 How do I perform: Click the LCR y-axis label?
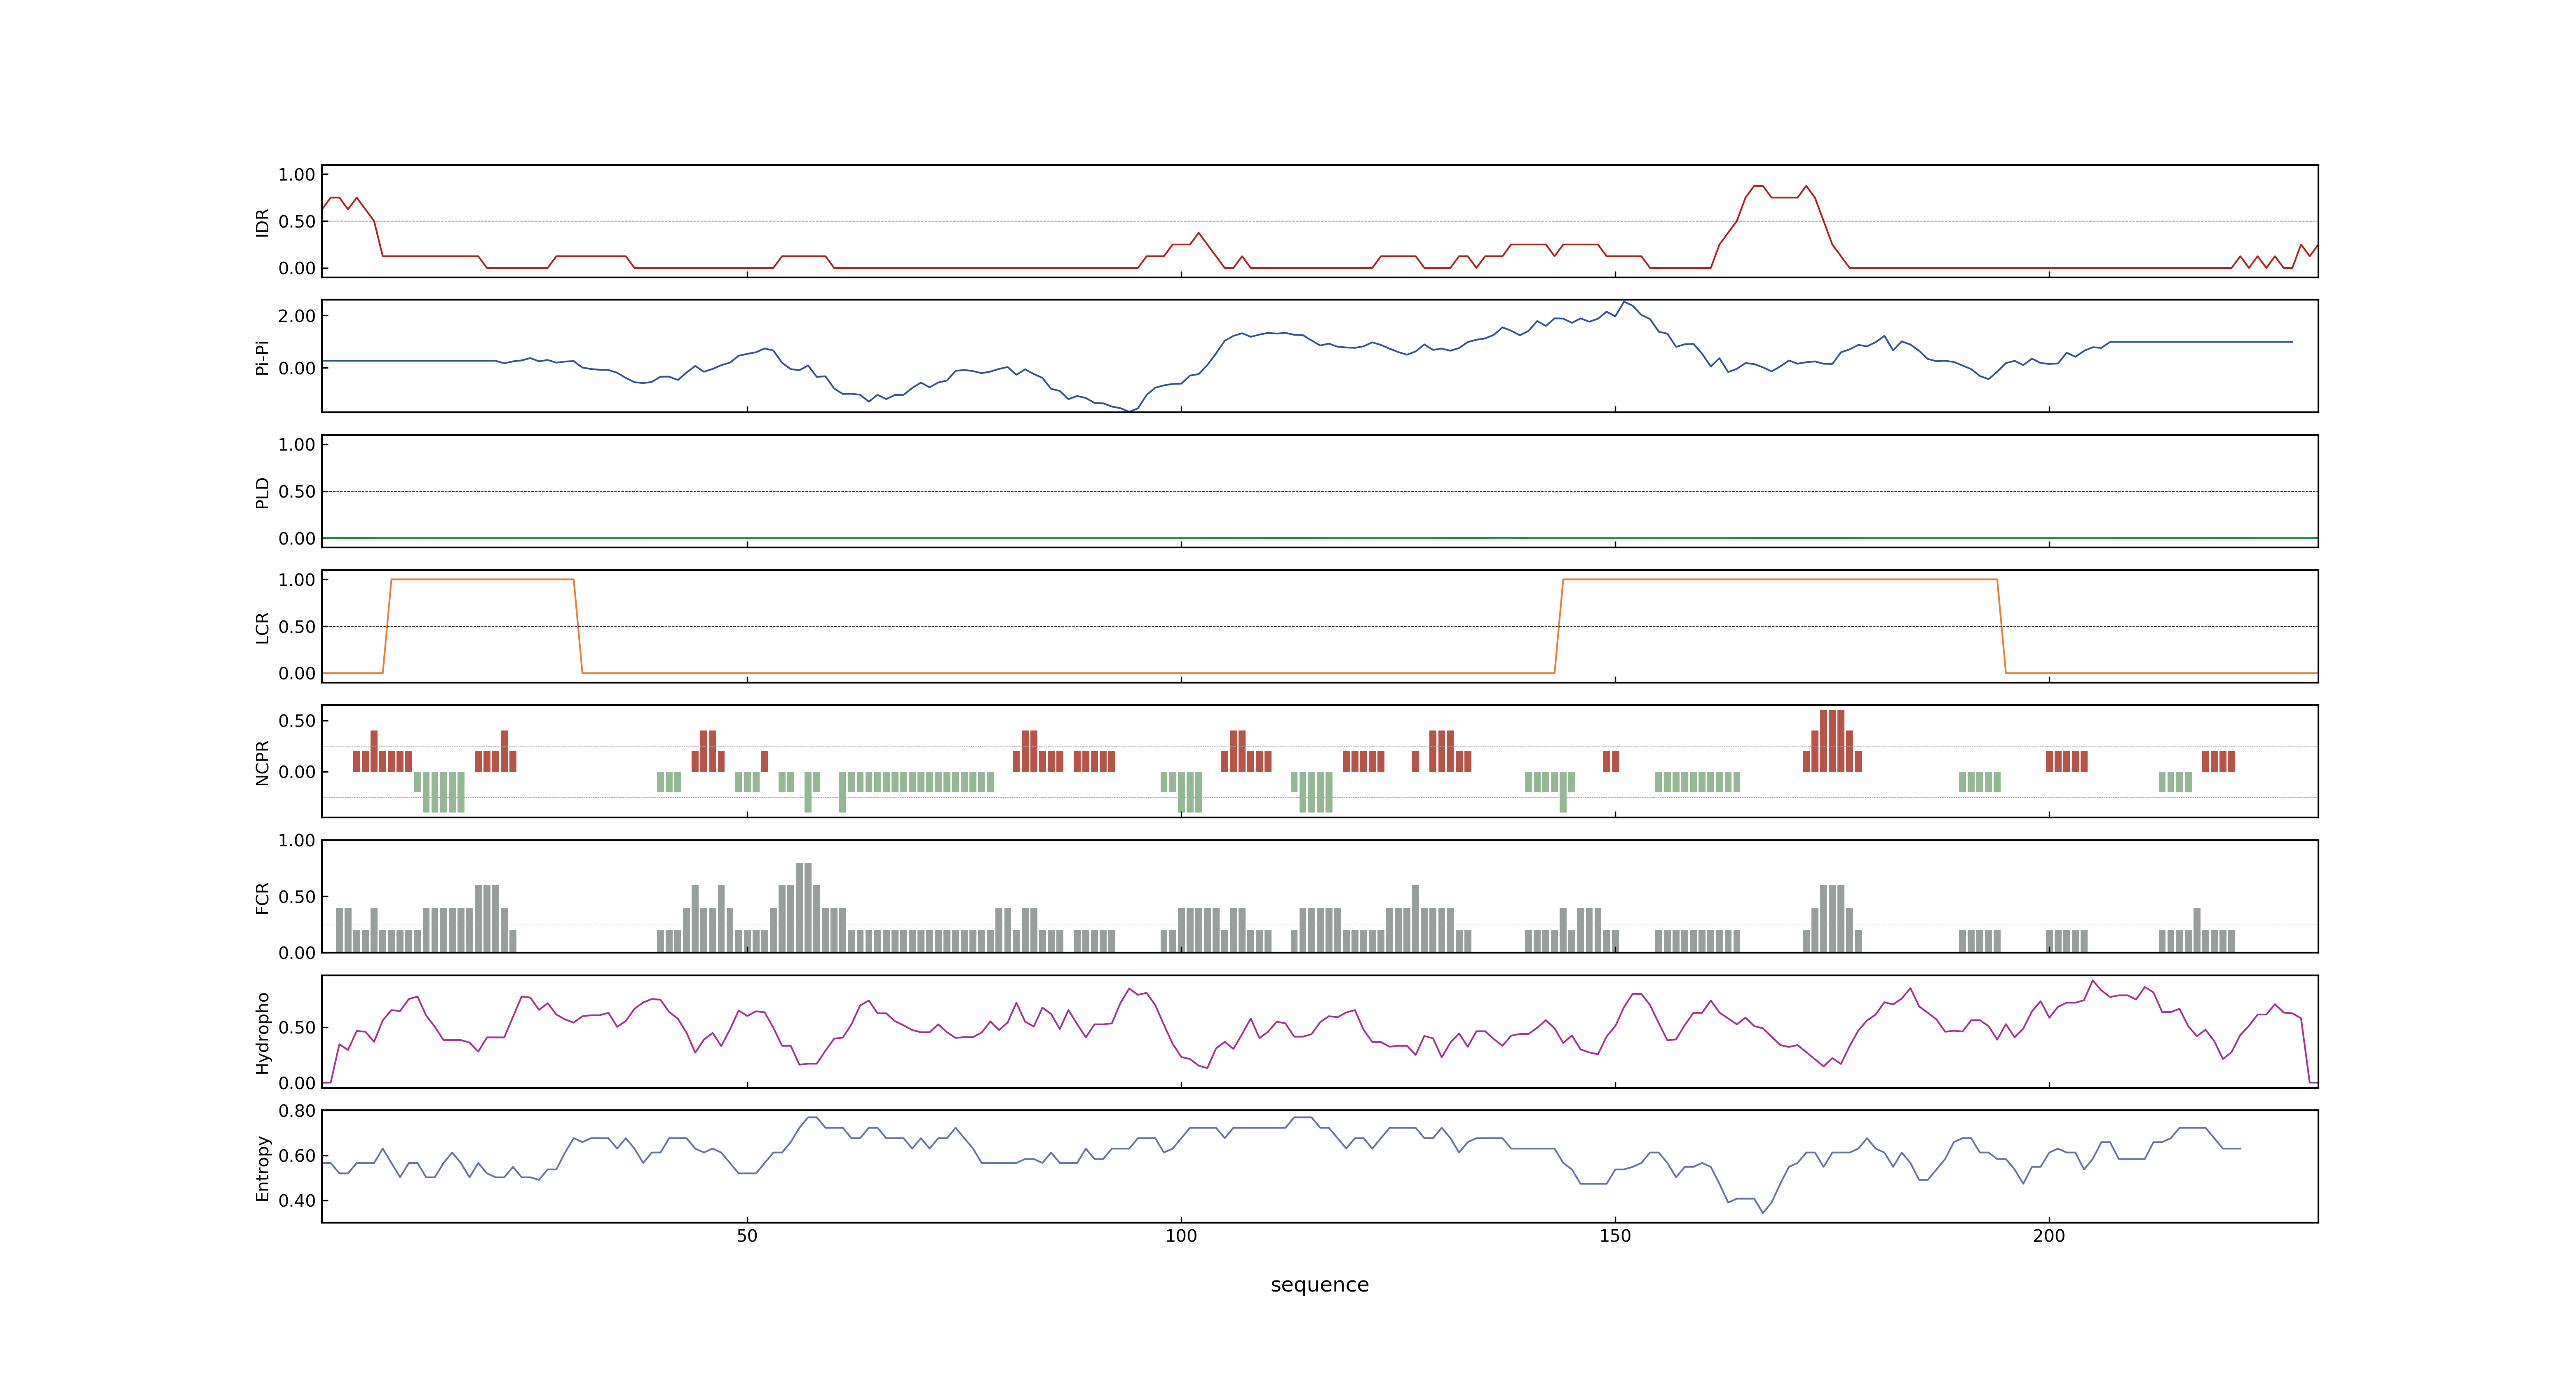pyautogui.click(x=263, y=627)
